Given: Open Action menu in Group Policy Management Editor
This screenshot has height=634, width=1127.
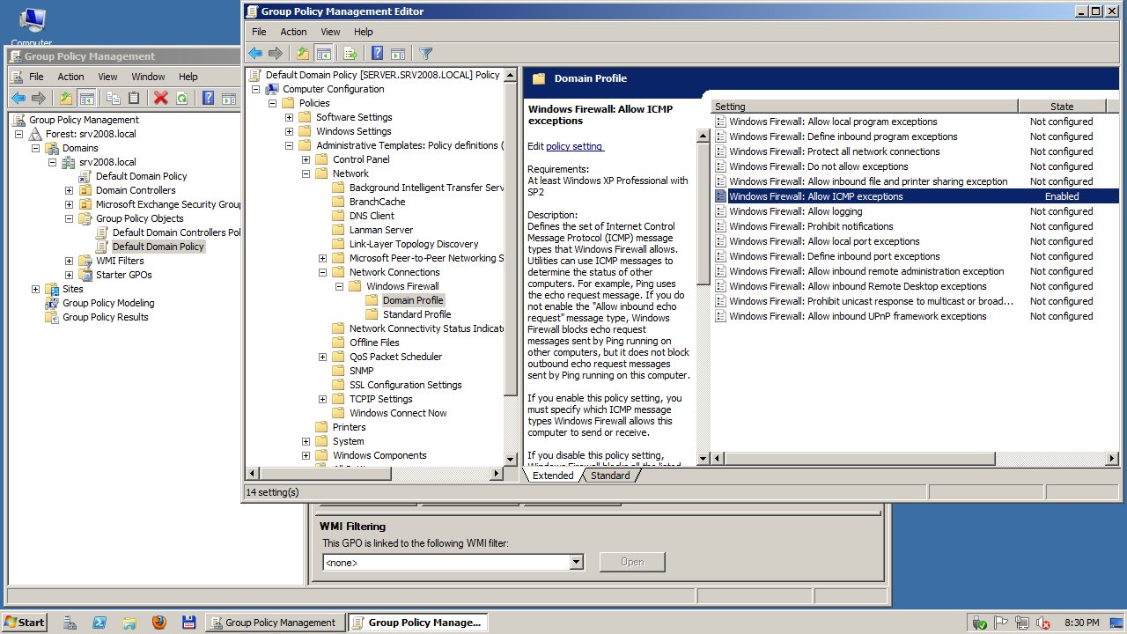Looking at the screenshot, I should [x=294, y=32].
